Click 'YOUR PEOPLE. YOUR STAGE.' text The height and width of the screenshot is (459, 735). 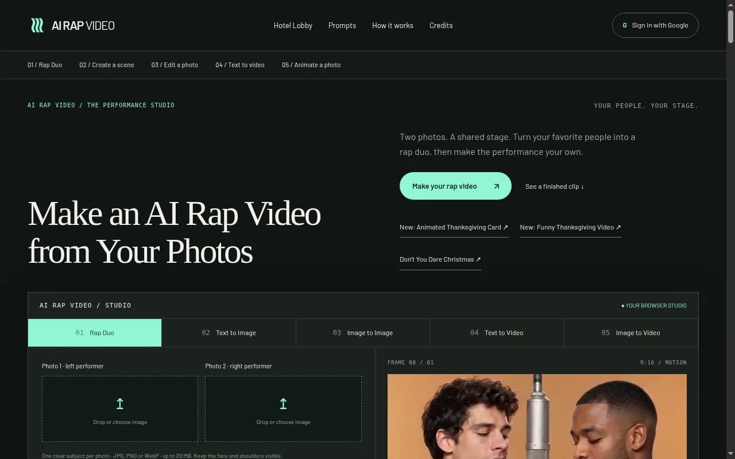pos(646,106)
